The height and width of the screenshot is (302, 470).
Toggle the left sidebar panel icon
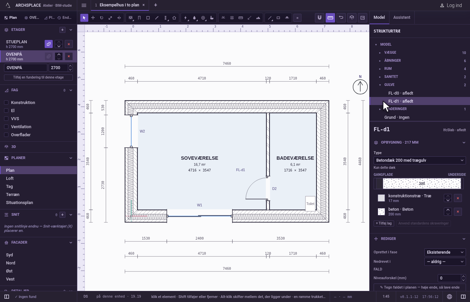pos(7,297)
